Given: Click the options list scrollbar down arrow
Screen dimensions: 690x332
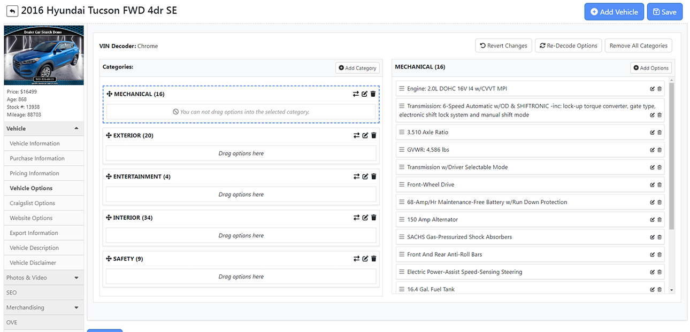Looking at the screenshot, I should [x=672, y=290].
